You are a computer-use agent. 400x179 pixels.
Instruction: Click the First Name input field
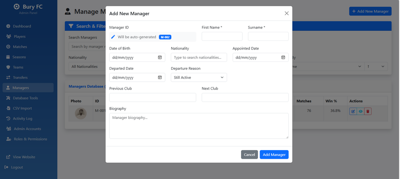(x=222, y=36)
